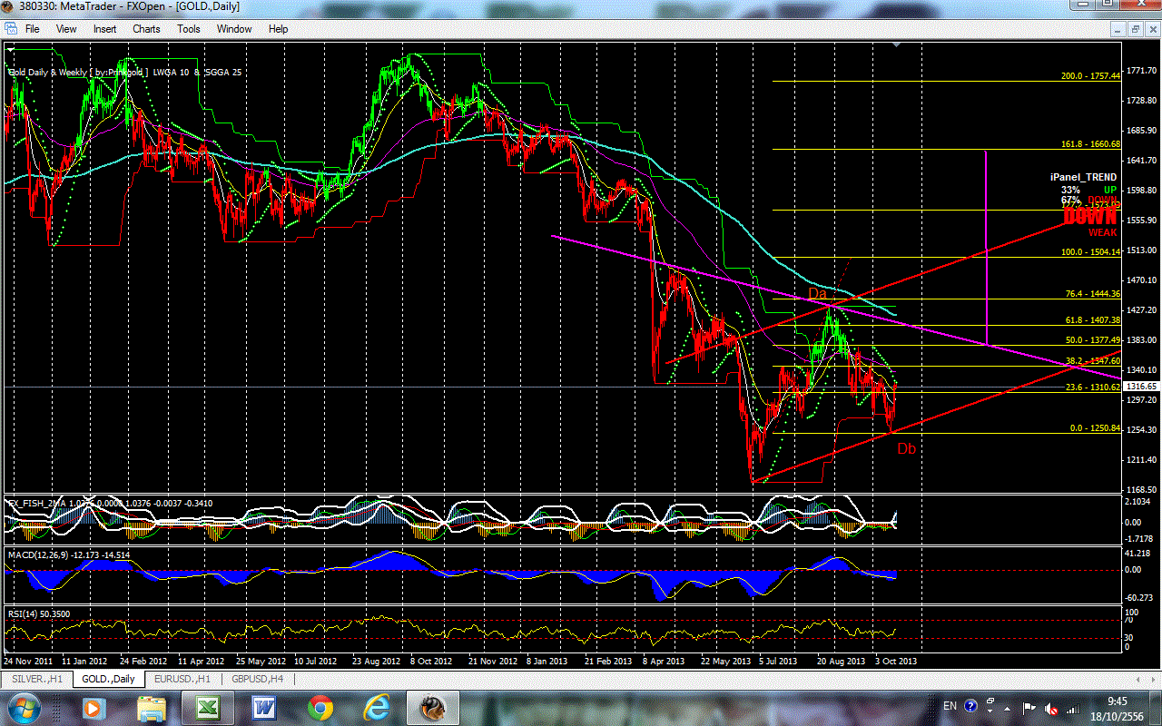The height and width of the screenshot is (726, 1162).
Task: Open Windows Explorer from the taskbar
Action: [152, 707]
